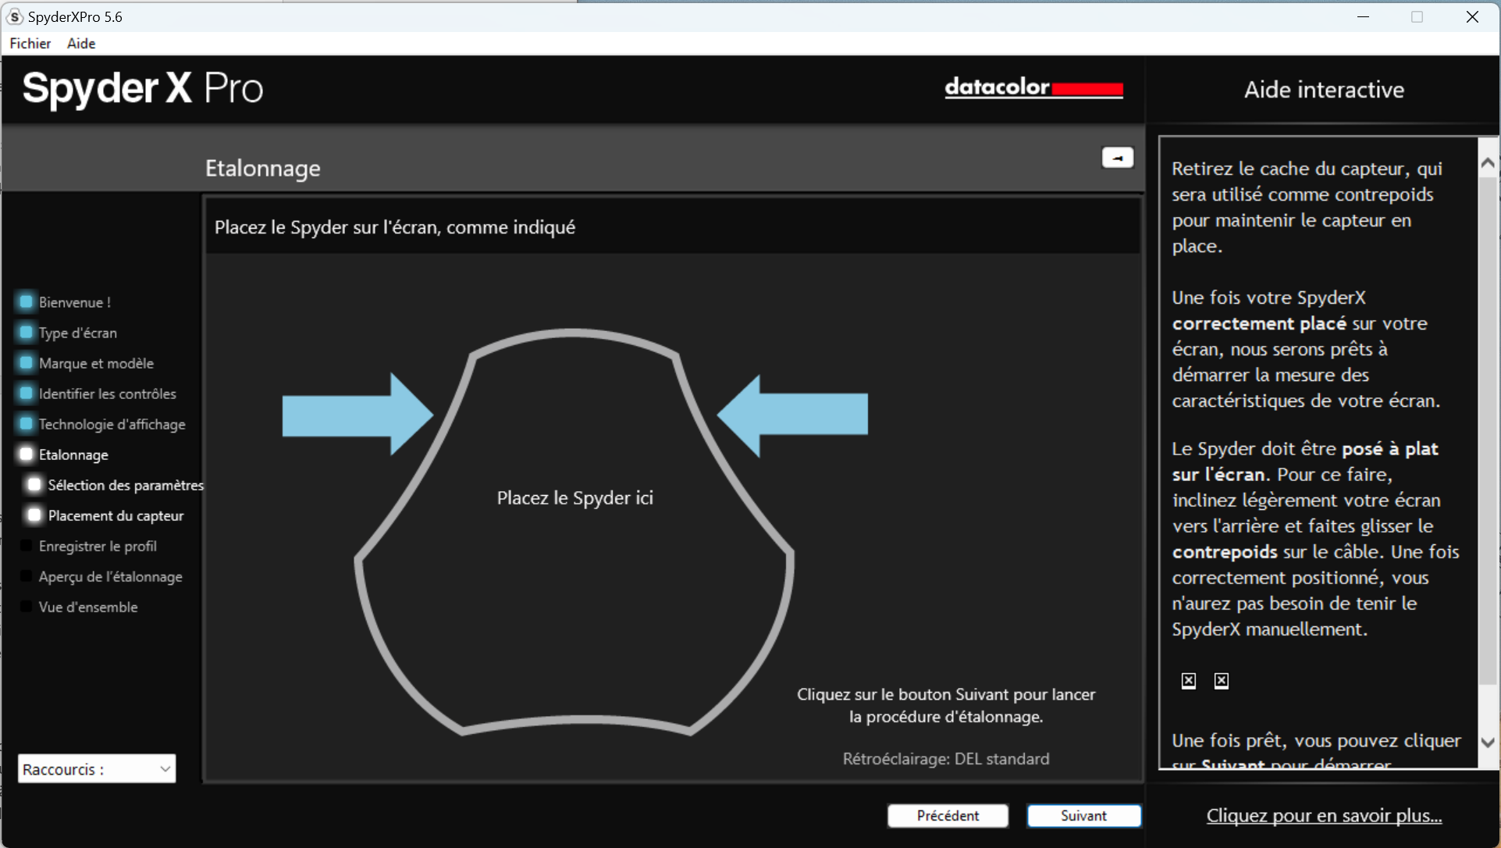1501x848 pixels.
Task: Open the Raccourcis dropdown
Action: click(x=97, y=768)
